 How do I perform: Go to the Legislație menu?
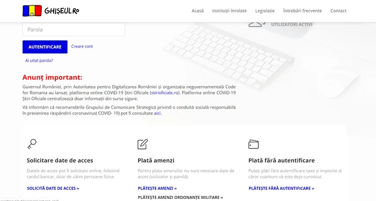265,11
